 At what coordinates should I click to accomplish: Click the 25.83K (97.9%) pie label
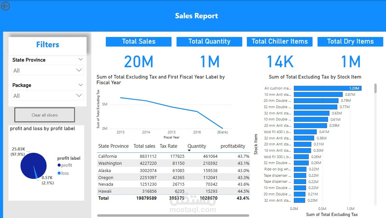point(18,151)
